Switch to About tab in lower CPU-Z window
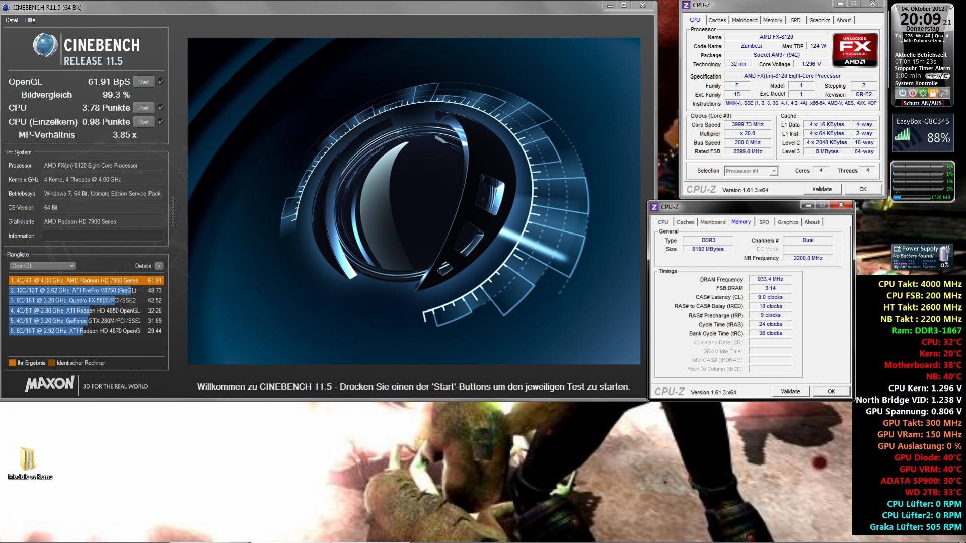This screenshot has height=543, width=966. (812, 222)
